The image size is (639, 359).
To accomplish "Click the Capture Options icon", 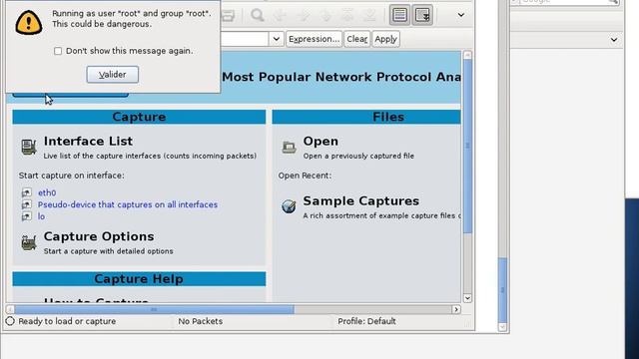I will [x=29, y=242].
